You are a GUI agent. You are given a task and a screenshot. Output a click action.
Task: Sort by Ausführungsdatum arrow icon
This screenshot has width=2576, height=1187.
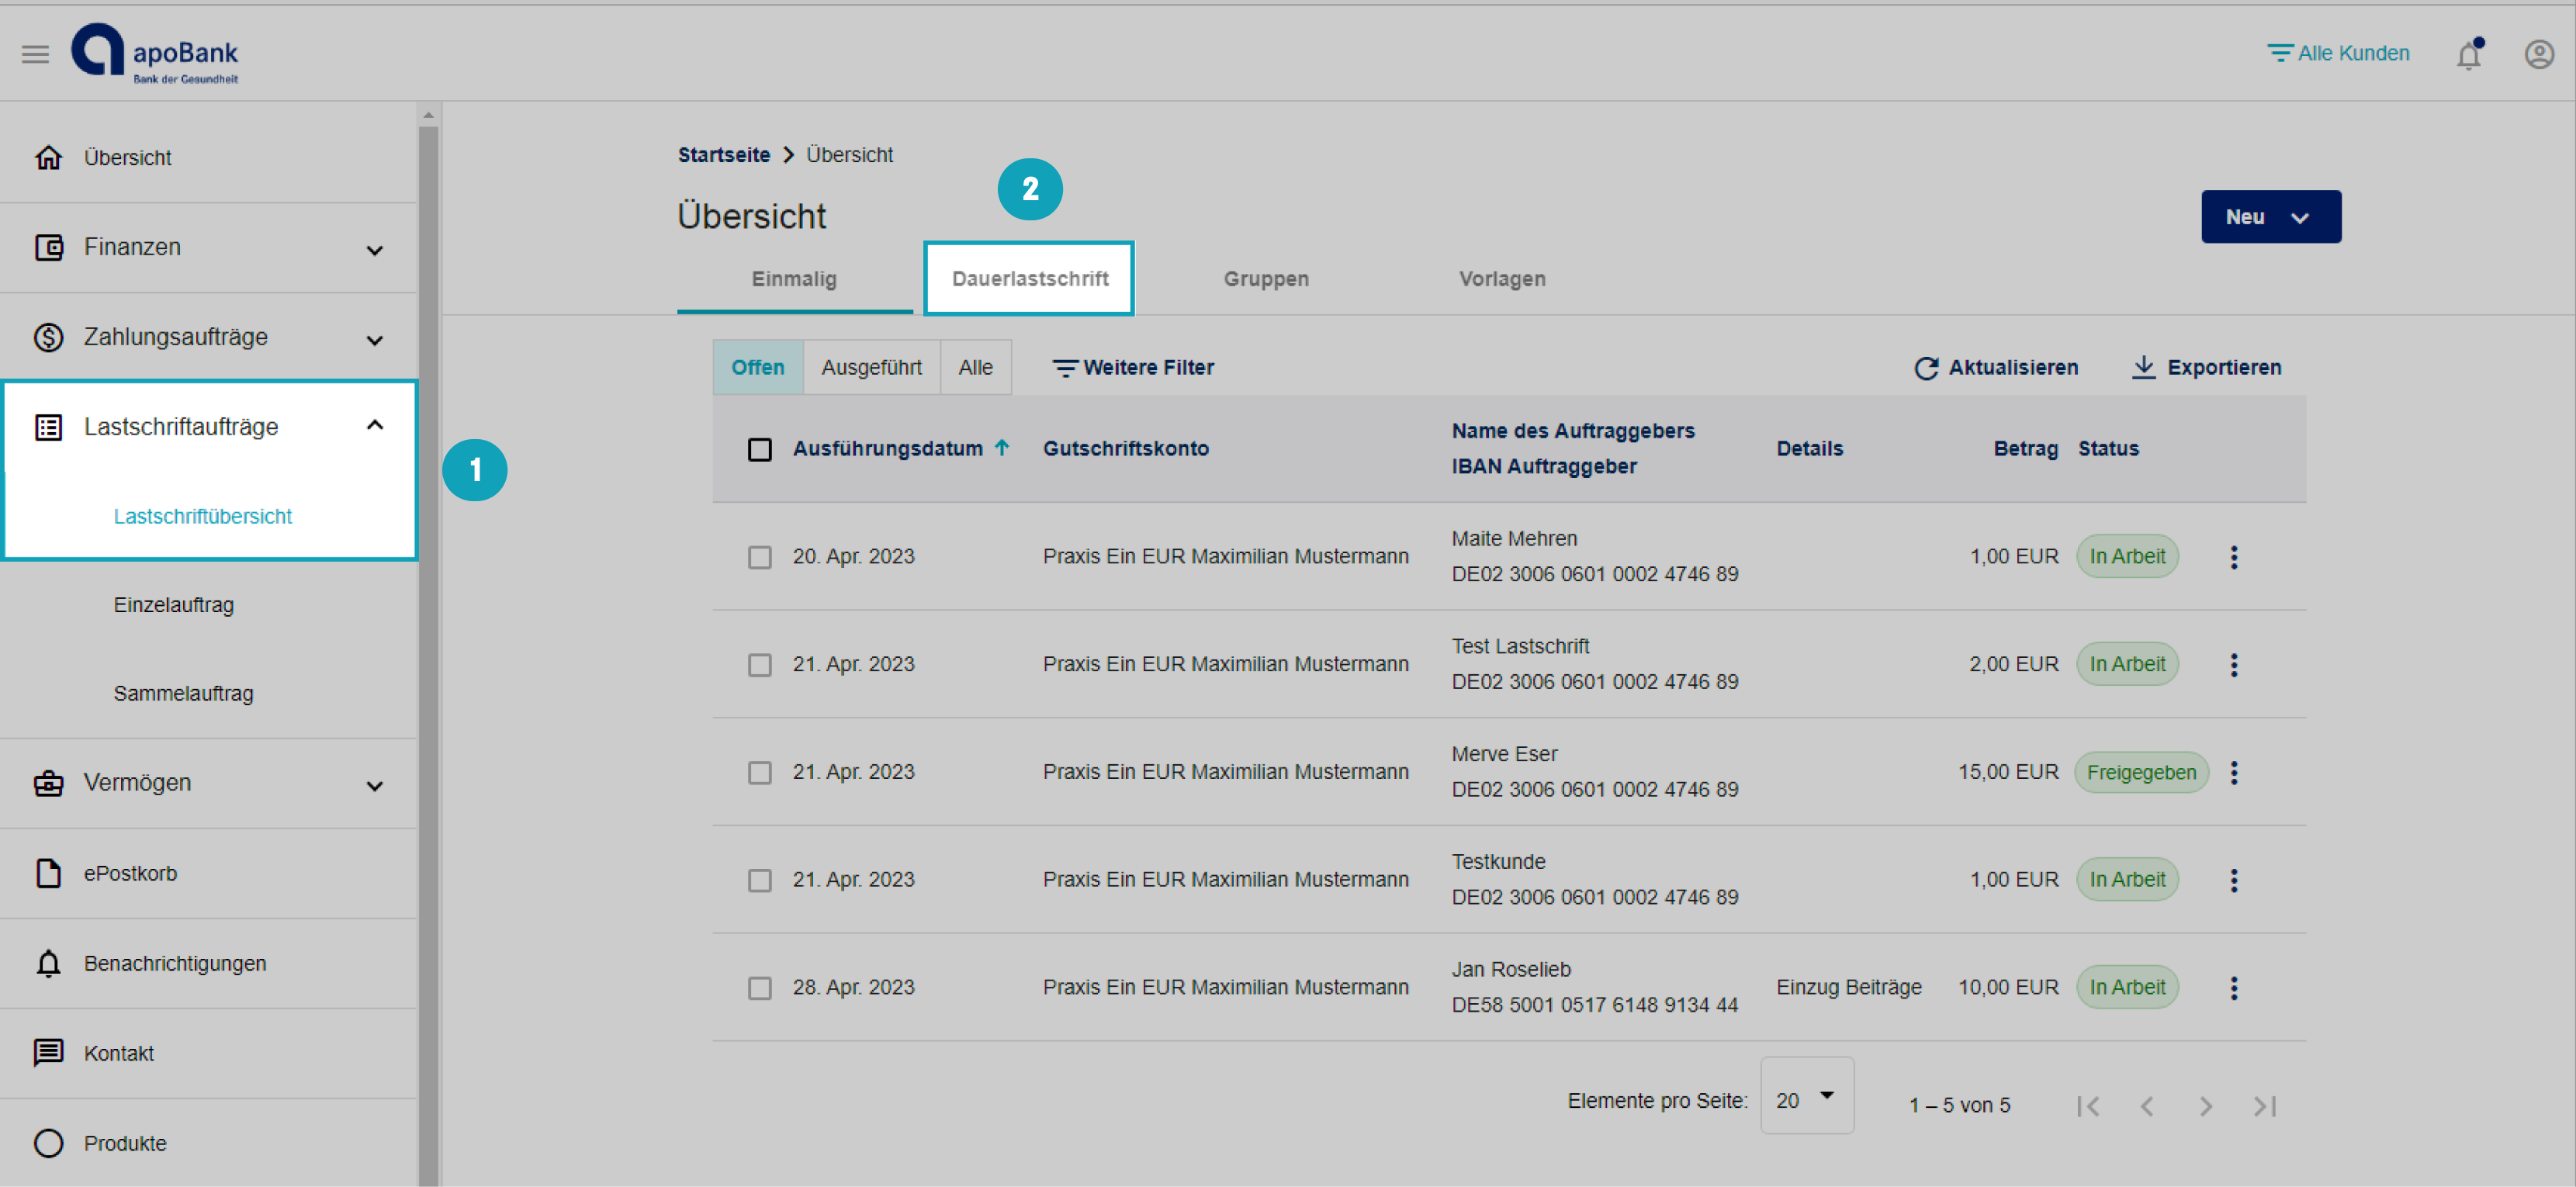1002,448
